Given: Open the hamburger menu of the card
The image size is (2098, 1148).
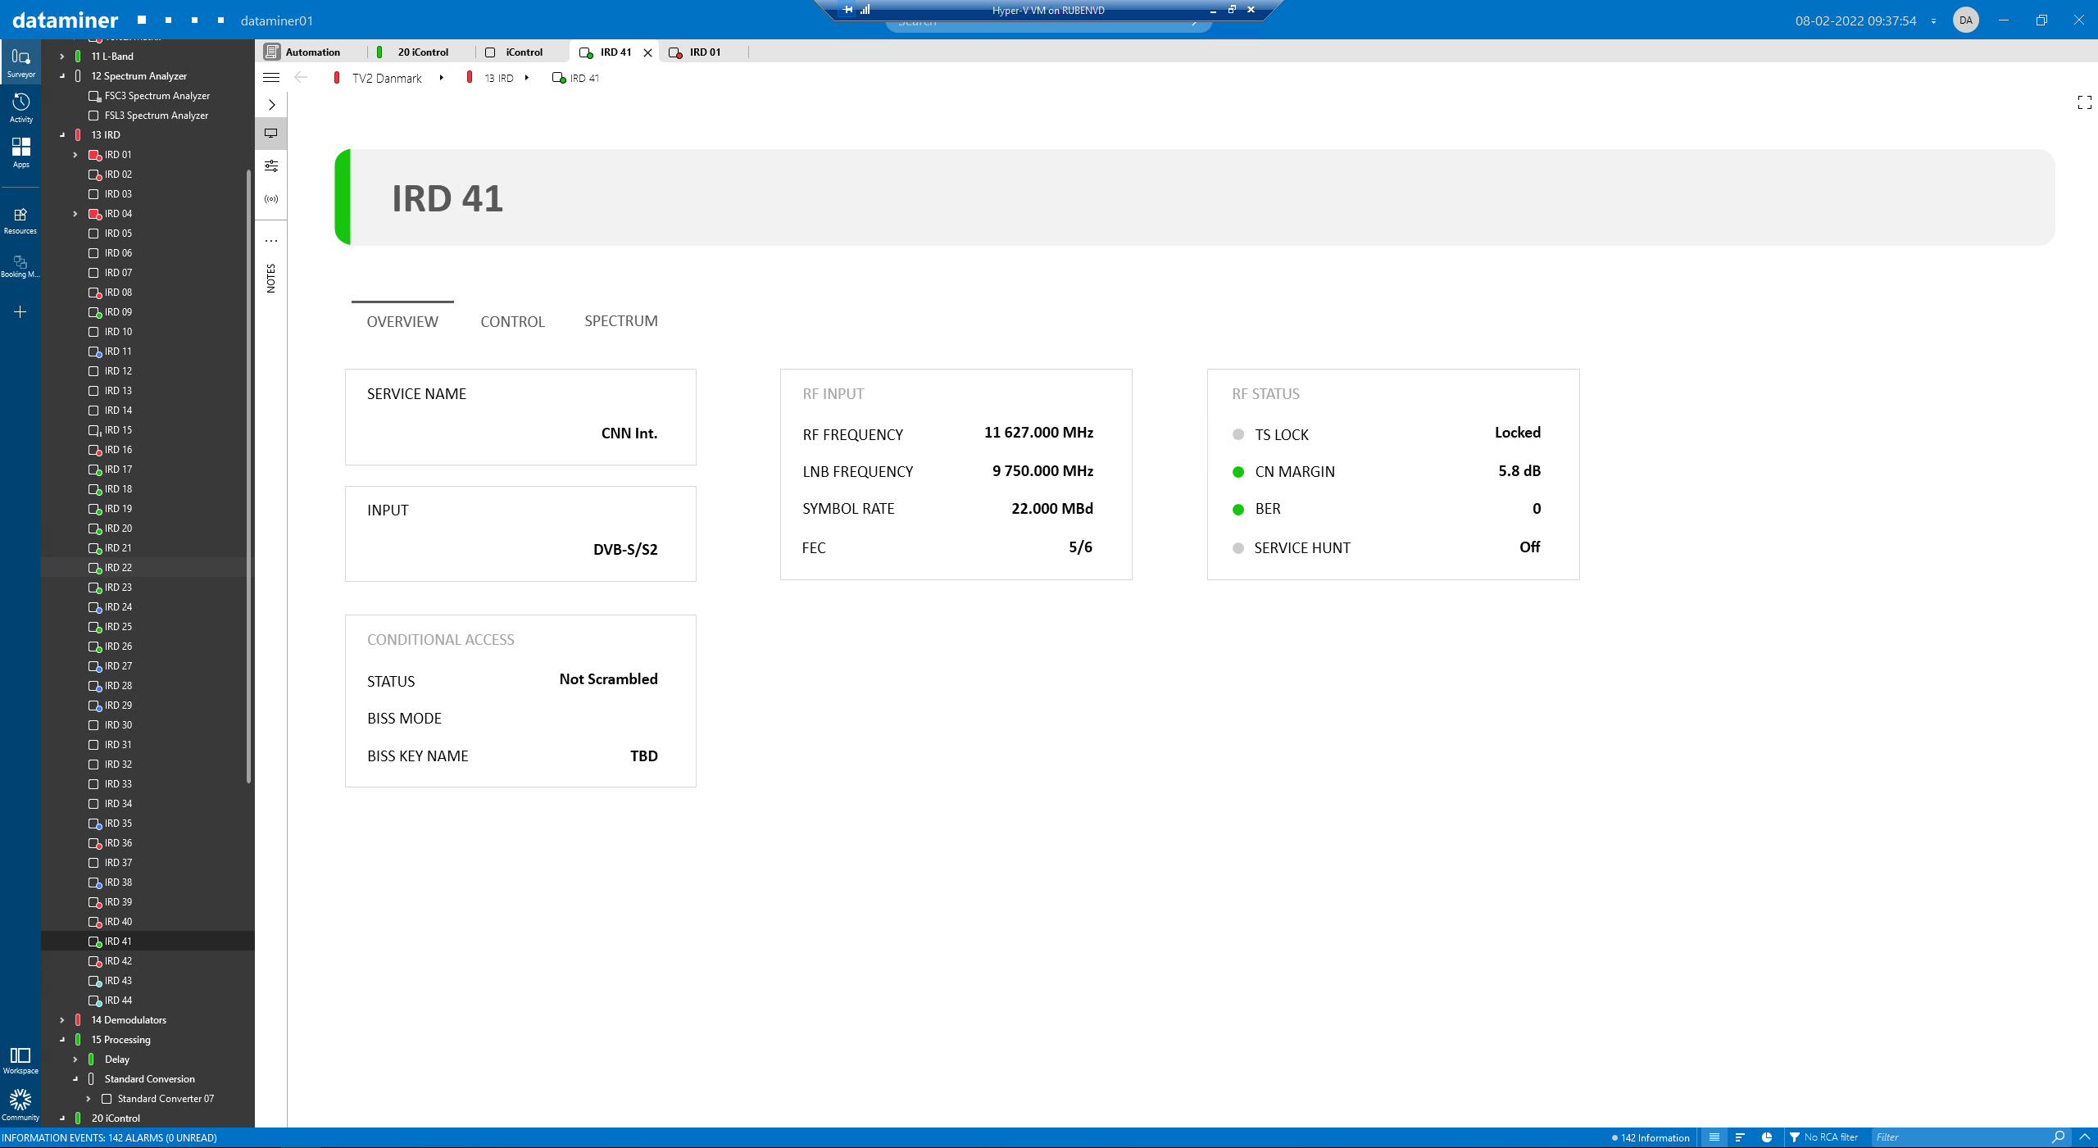Looking at the screenshot, I should tap(271, 78).
